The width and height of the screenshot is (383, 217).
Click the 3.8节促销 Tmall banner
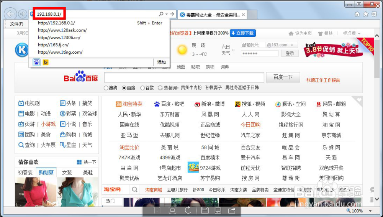point(333,51)
